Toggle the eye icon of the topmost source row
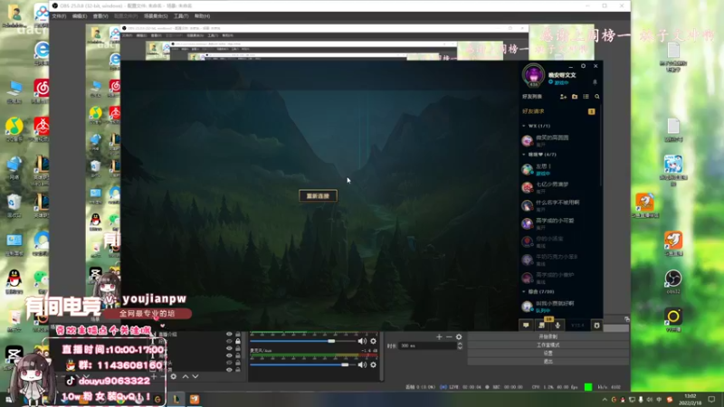 pos(229,334)
